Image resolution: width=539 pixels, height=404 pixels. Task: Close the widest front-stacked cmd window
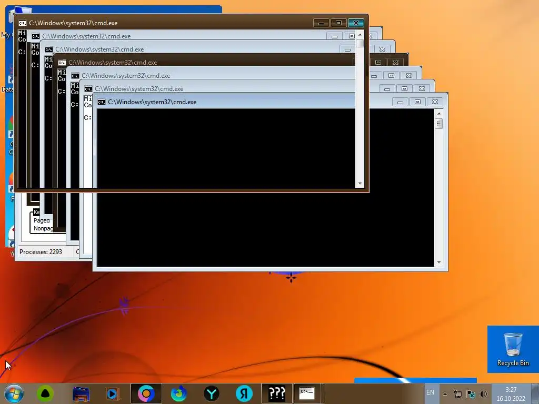click(x=435, y=102)
